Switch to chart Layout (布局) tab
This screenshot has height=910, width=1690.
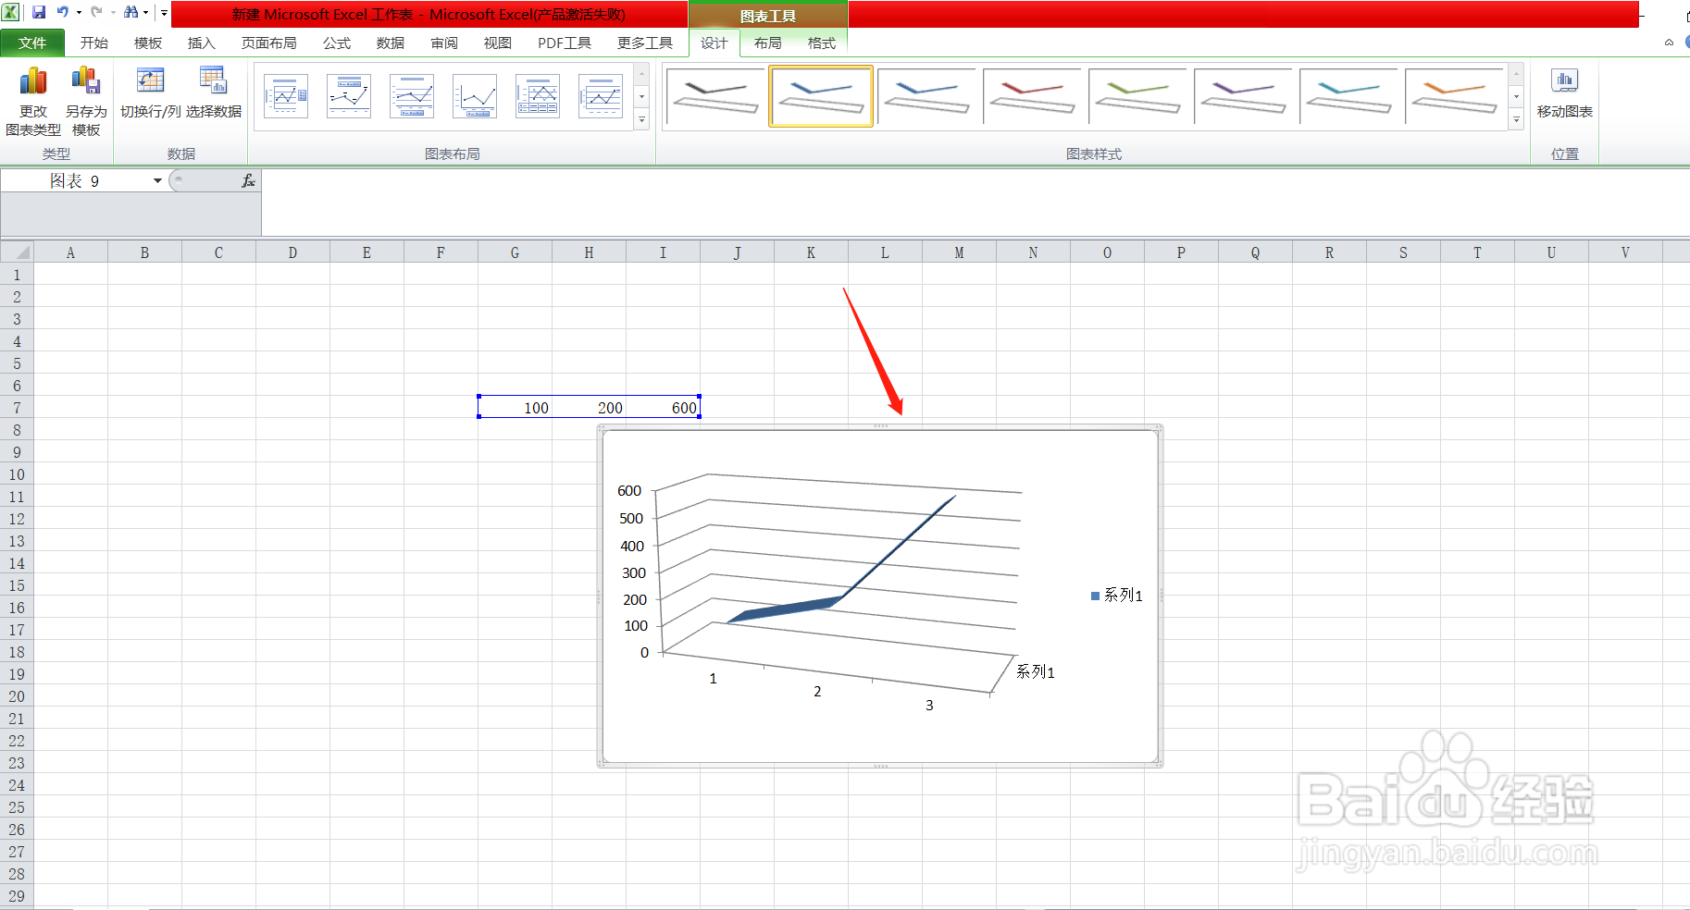[x=768, y=43]
